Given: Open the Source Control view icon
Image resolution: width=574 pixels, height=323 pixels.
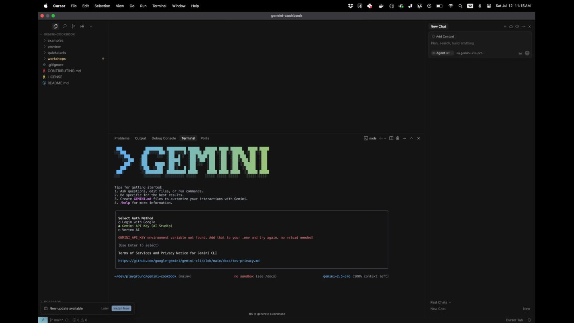Looking at the screenshot, I should tap(73, 26).
